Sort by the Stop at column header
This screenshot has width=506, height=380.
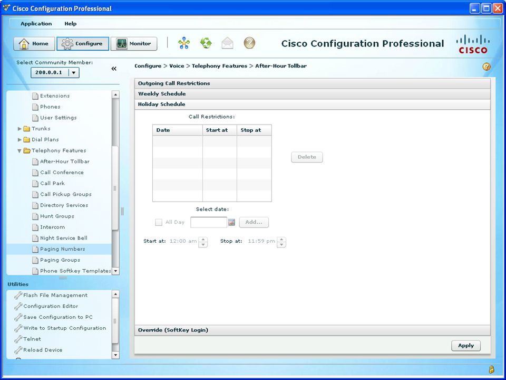click(x=254, y=130)
